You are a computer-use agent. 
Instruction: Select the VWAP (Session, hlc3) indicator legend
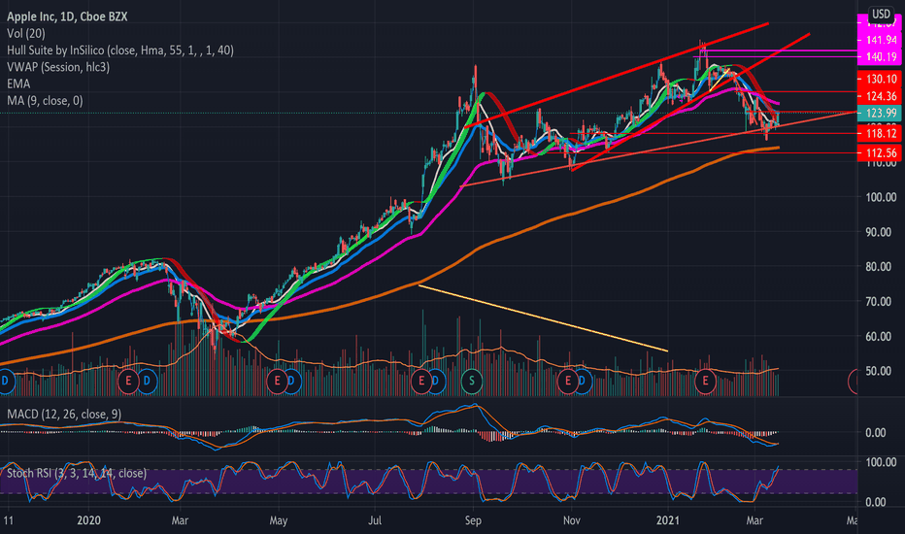coord(58,67)
